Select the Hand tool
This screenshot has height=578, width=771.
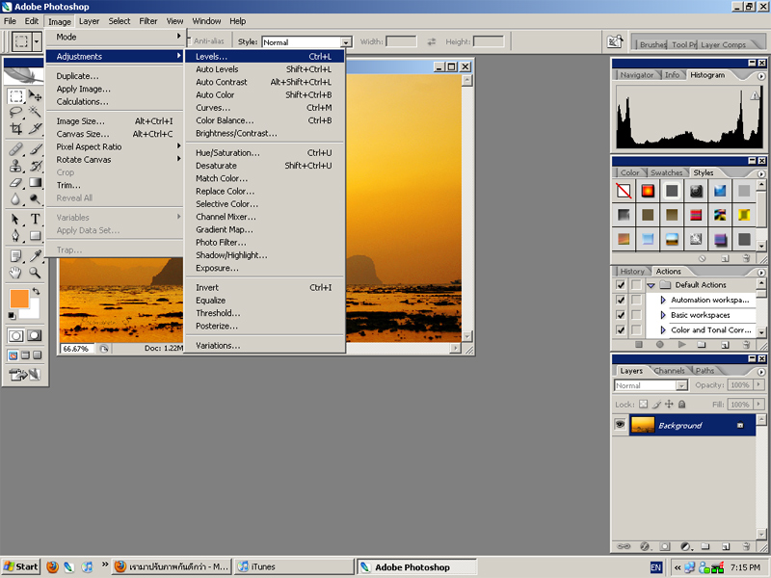click(16, 273)
